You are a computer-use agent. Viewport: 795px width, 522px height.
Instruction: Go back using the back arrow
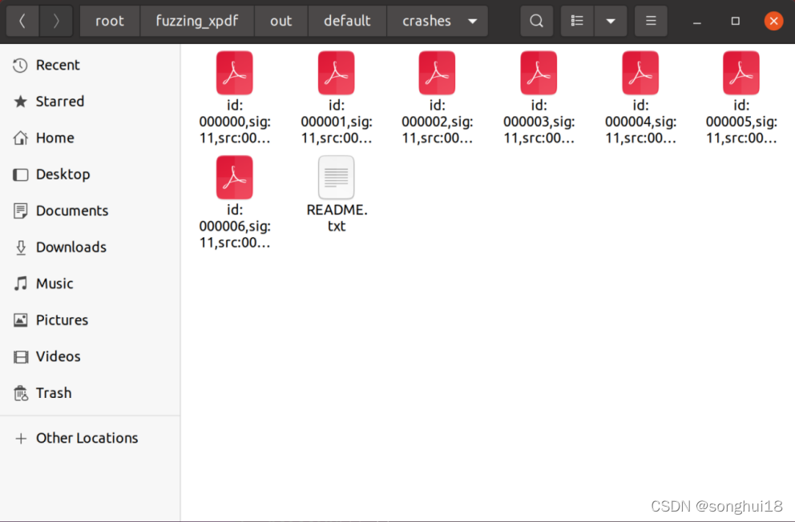pyautogui.click(x=22, y=21)
